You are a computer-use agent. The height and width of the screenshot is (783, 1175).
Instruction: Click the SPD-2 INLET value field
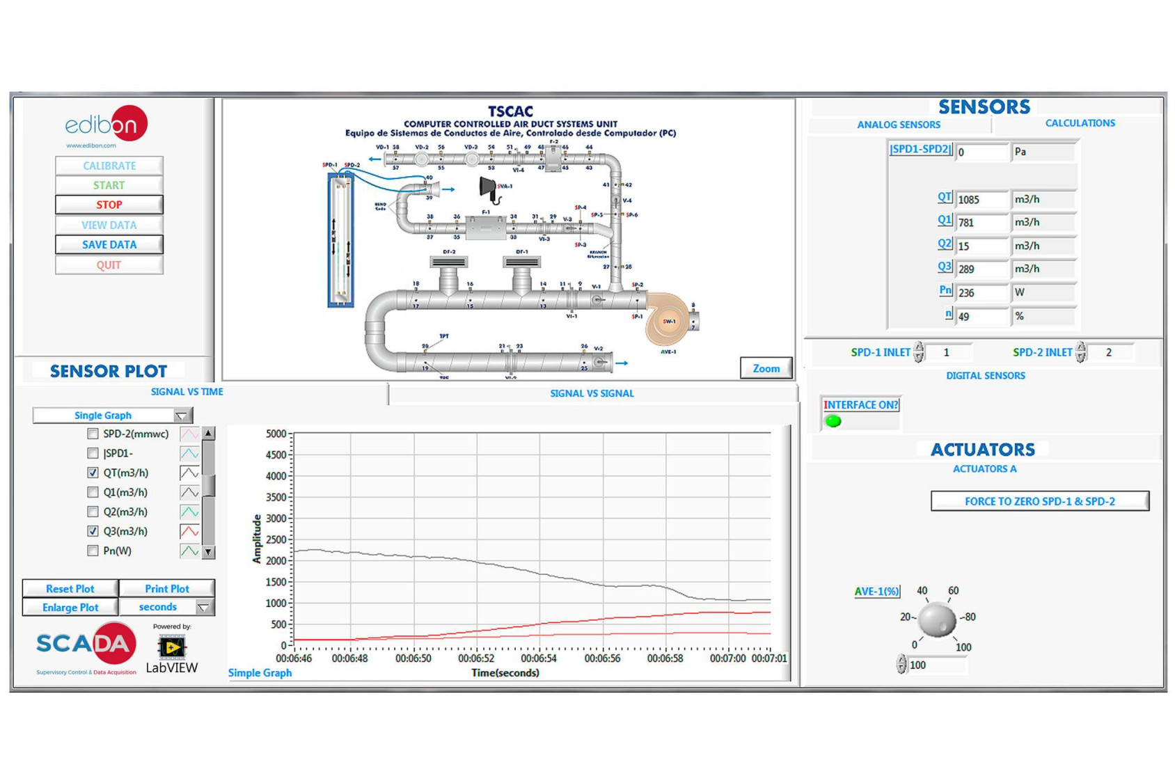(x=1111, y=352)
